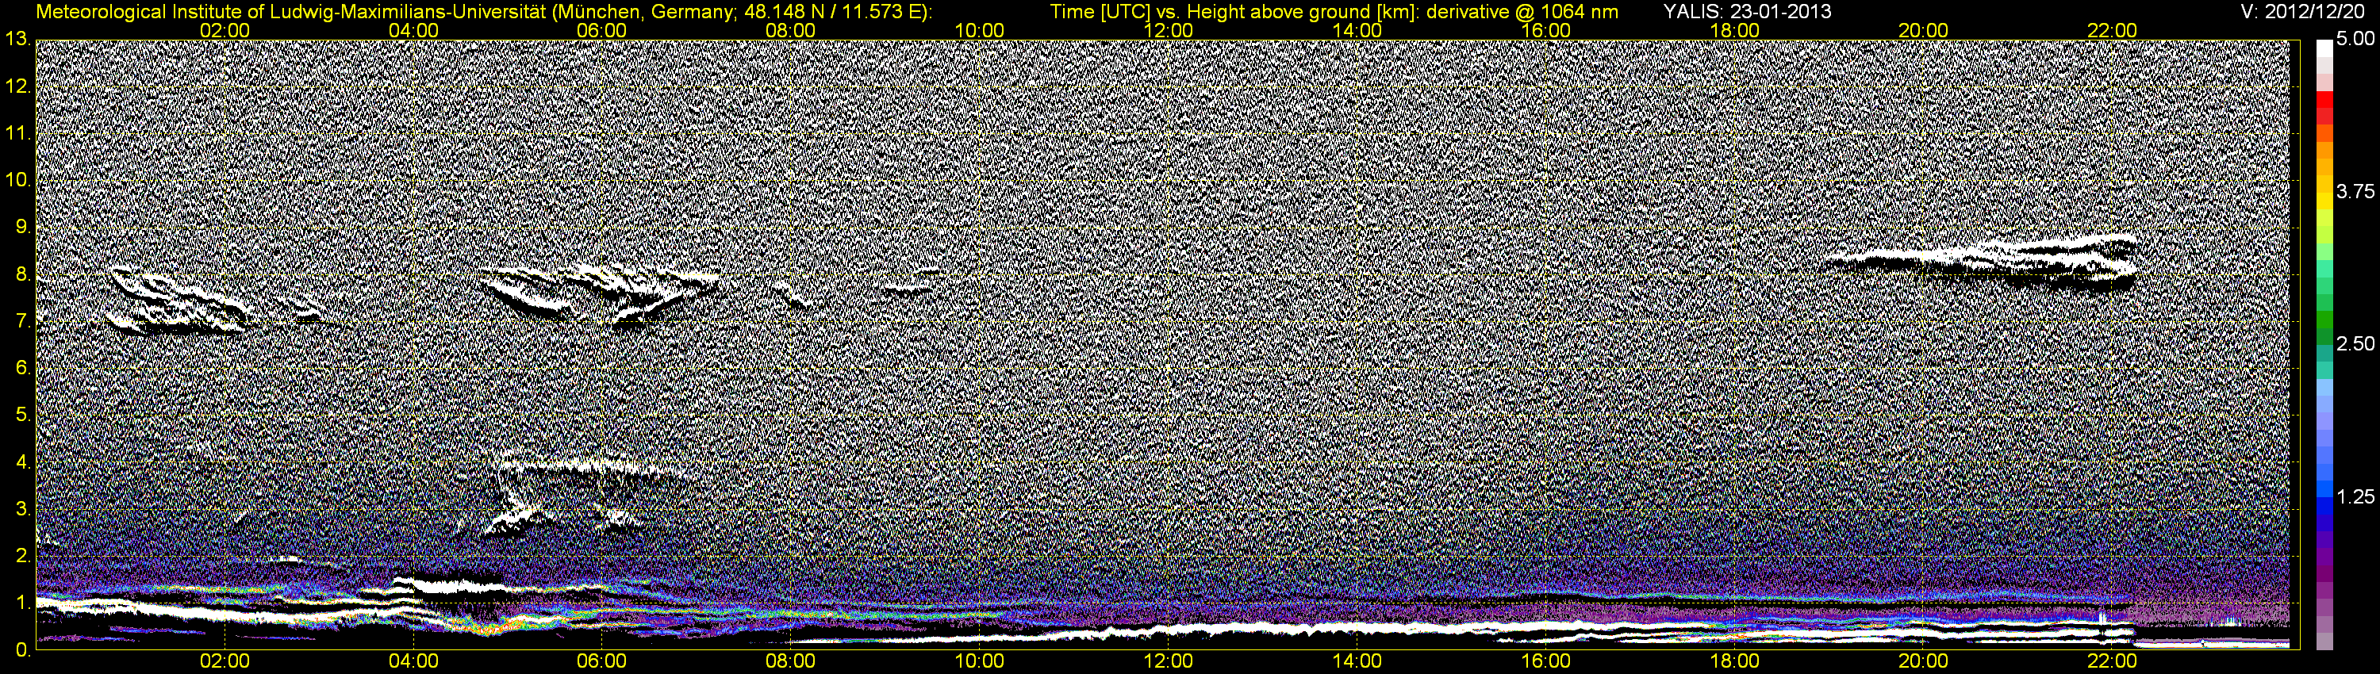
Task: Click the top axis '08:00' time label
Action: coord(792,30)
